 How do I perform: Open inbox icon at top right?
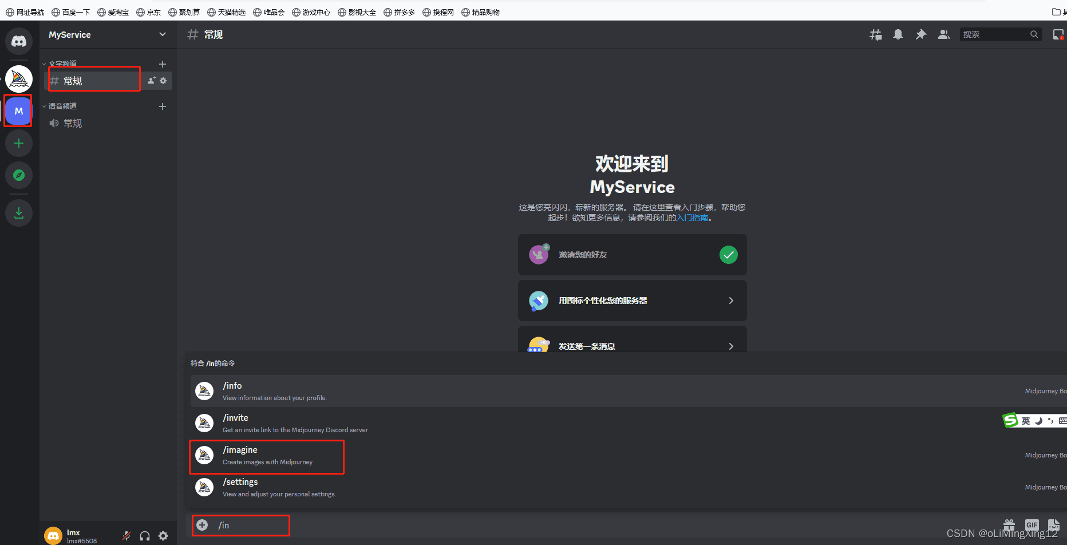coord(1058,34)
